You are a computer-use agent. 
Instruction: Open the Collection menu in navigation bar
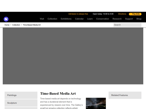(x=52, y=19)
